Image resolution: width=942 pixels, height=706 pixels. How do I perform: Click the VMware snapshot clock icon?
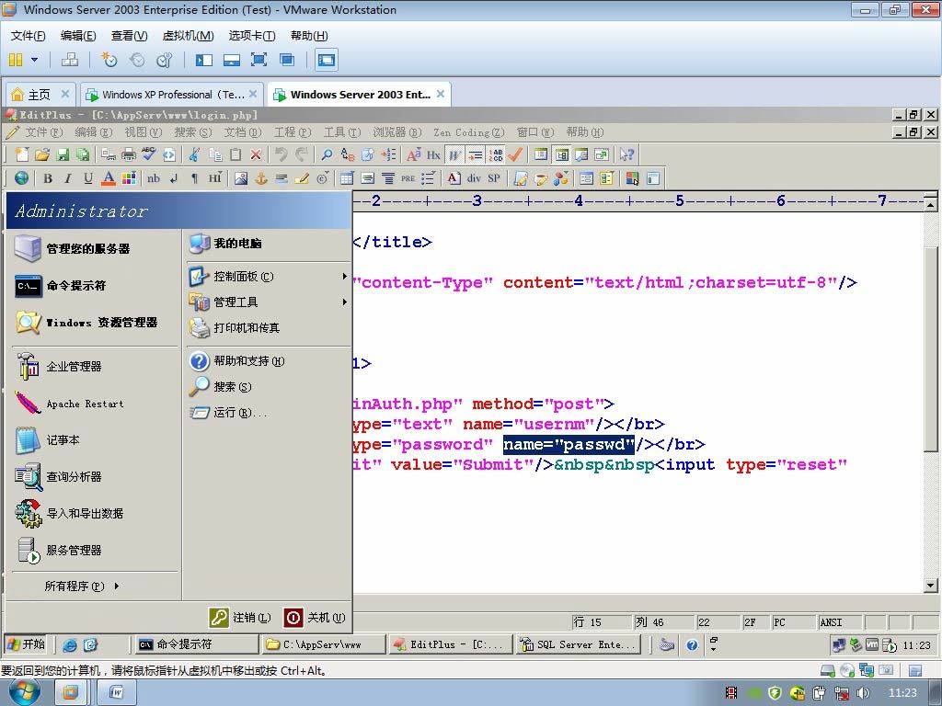(109, 60)
